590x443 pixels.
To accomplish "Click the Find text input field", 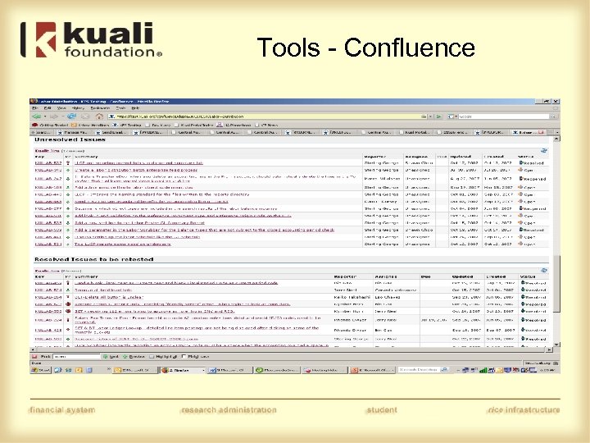I will coord(77,356).
